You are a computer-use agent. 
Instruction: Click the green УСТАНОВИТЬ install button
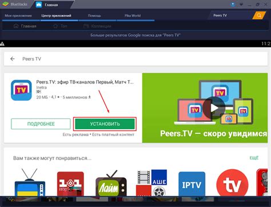[x=105, y=124]
